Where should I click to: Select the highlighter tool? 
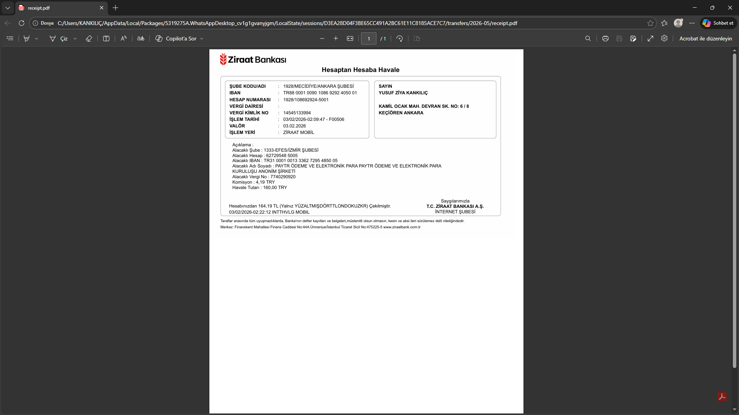tap(27, 38)
